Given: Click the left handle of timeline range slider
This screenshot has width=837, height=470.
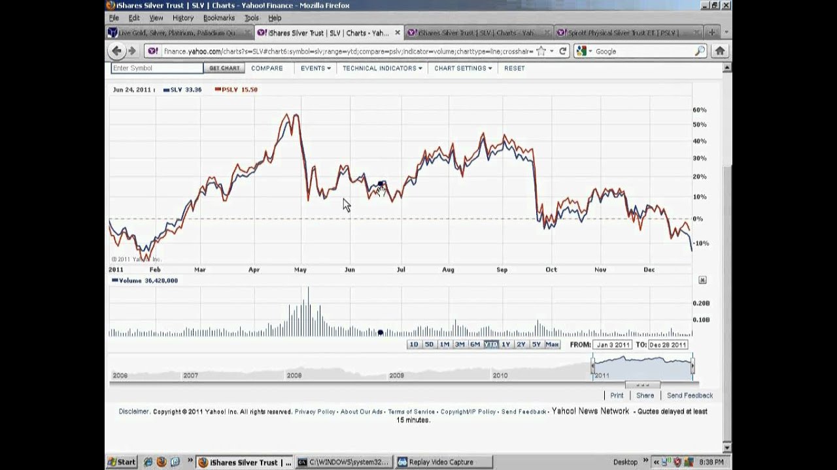Looking at the screenshot, I should click(593, 367).
